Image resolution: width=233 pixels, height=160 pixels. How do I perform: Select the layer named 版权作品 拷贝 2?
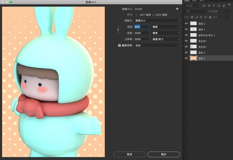pyautogui.click(x=207, y=35)
